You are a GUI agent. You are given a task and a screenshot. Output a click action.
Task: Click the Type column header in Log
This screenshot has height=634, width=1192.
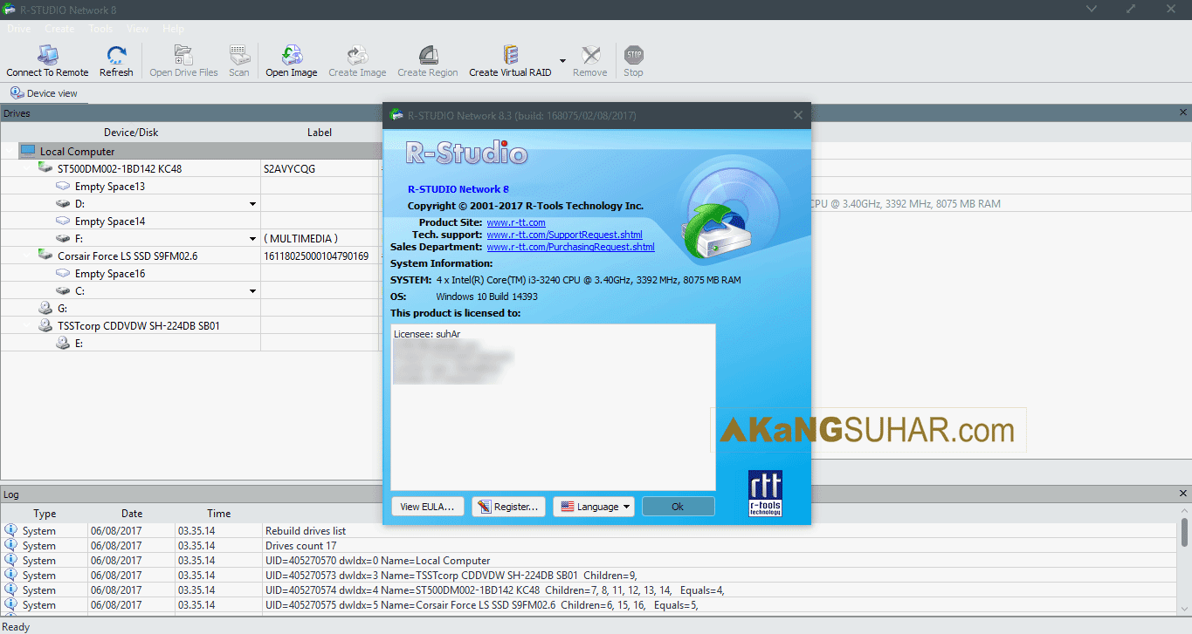tap(45, 514)
